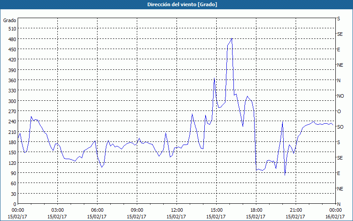
Task: Click the 'SE' compass label level with 480
Action: coord(340,34)
